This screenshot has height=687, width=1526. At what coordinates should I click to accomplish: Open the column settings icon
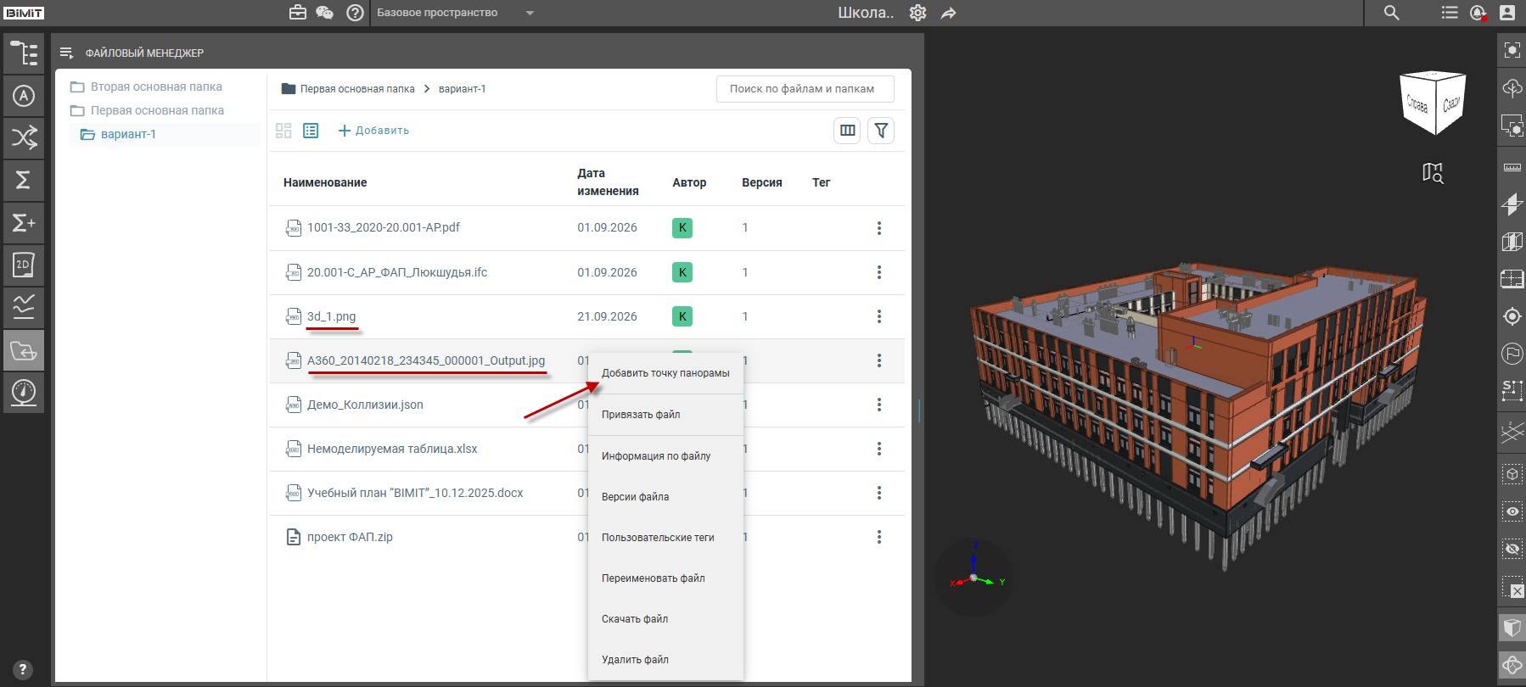click(x=847, y=131)
